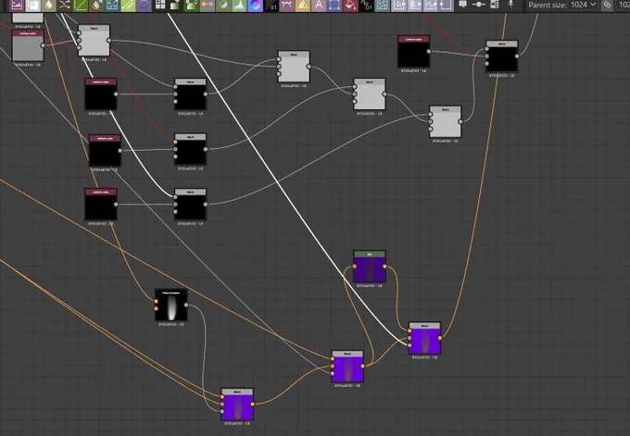This screenshot has height=436, width=630.
Task: Select the Pixel processor node
Action: 171,305
